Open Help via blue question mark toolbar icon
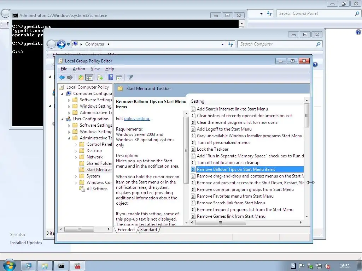 pyautogui.click(x=111, y=77)
